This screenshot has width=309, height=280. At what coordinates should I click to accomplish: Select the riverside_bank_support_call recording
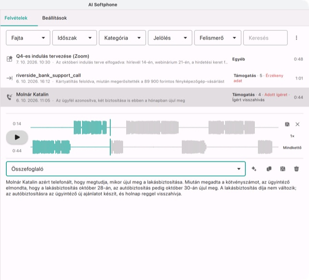(x=154, y=78)
